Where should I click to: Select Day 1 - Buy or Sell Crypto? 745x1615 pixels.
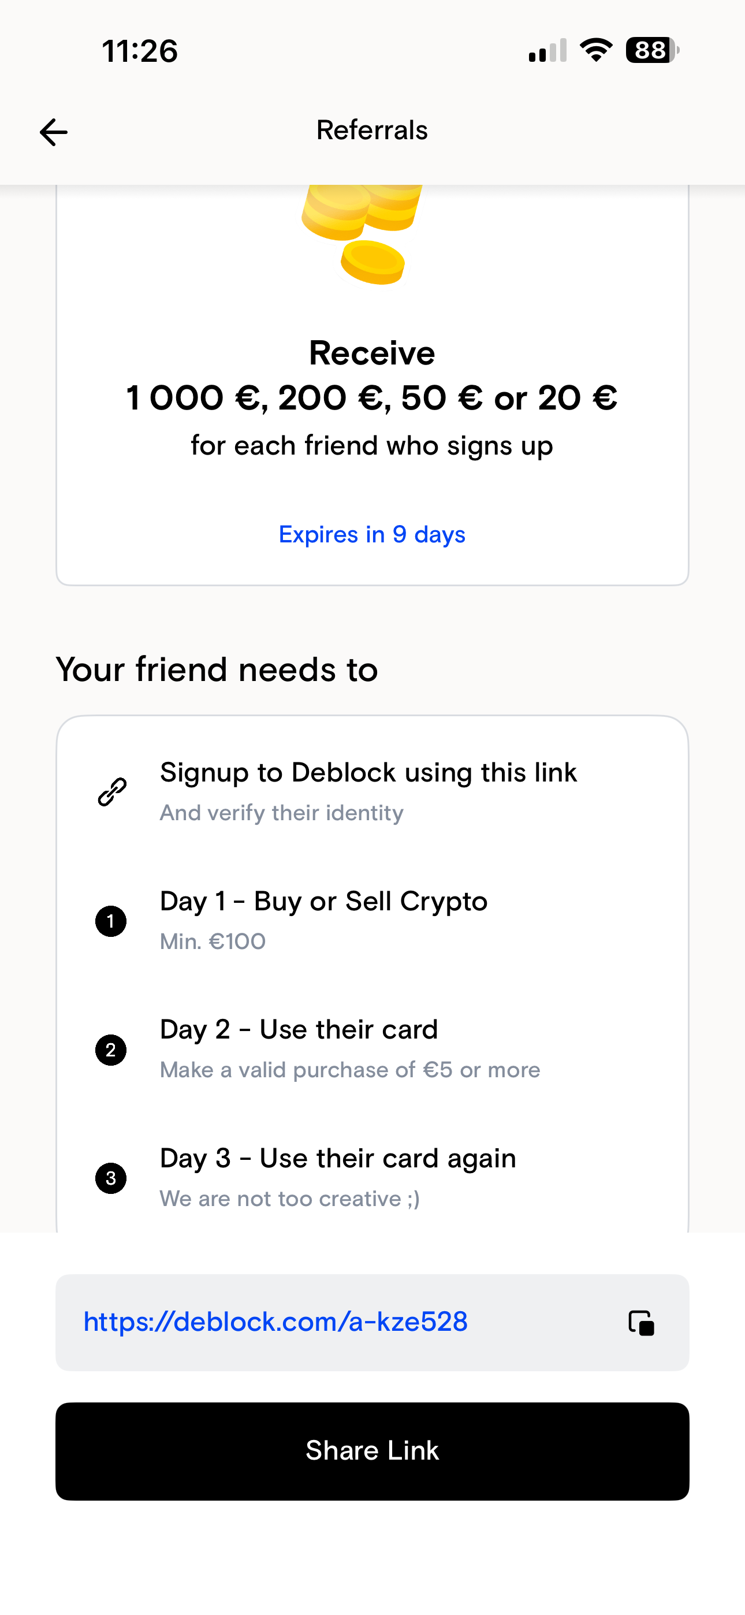click(x=323, y=902)
